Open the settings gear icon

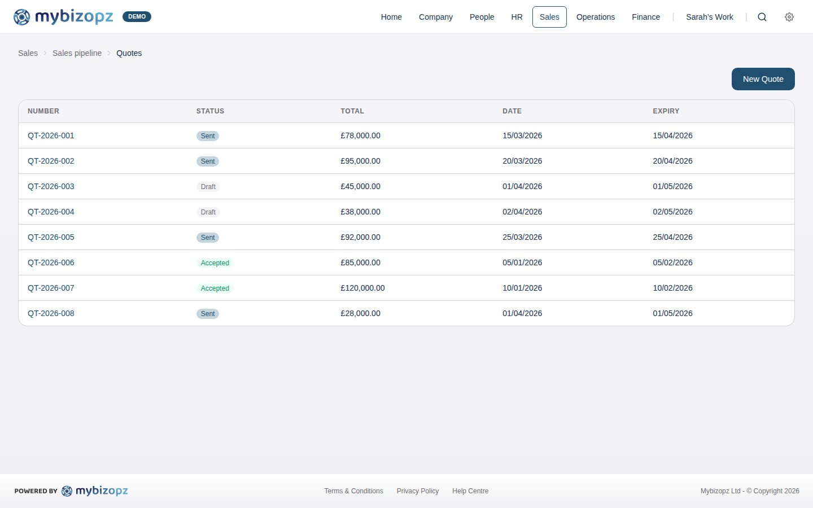point(789,17)
